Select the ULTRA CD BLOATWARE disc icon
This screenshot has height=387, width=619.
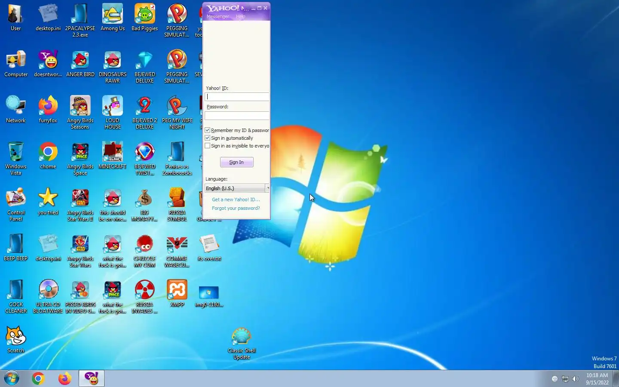click(48, 297)
